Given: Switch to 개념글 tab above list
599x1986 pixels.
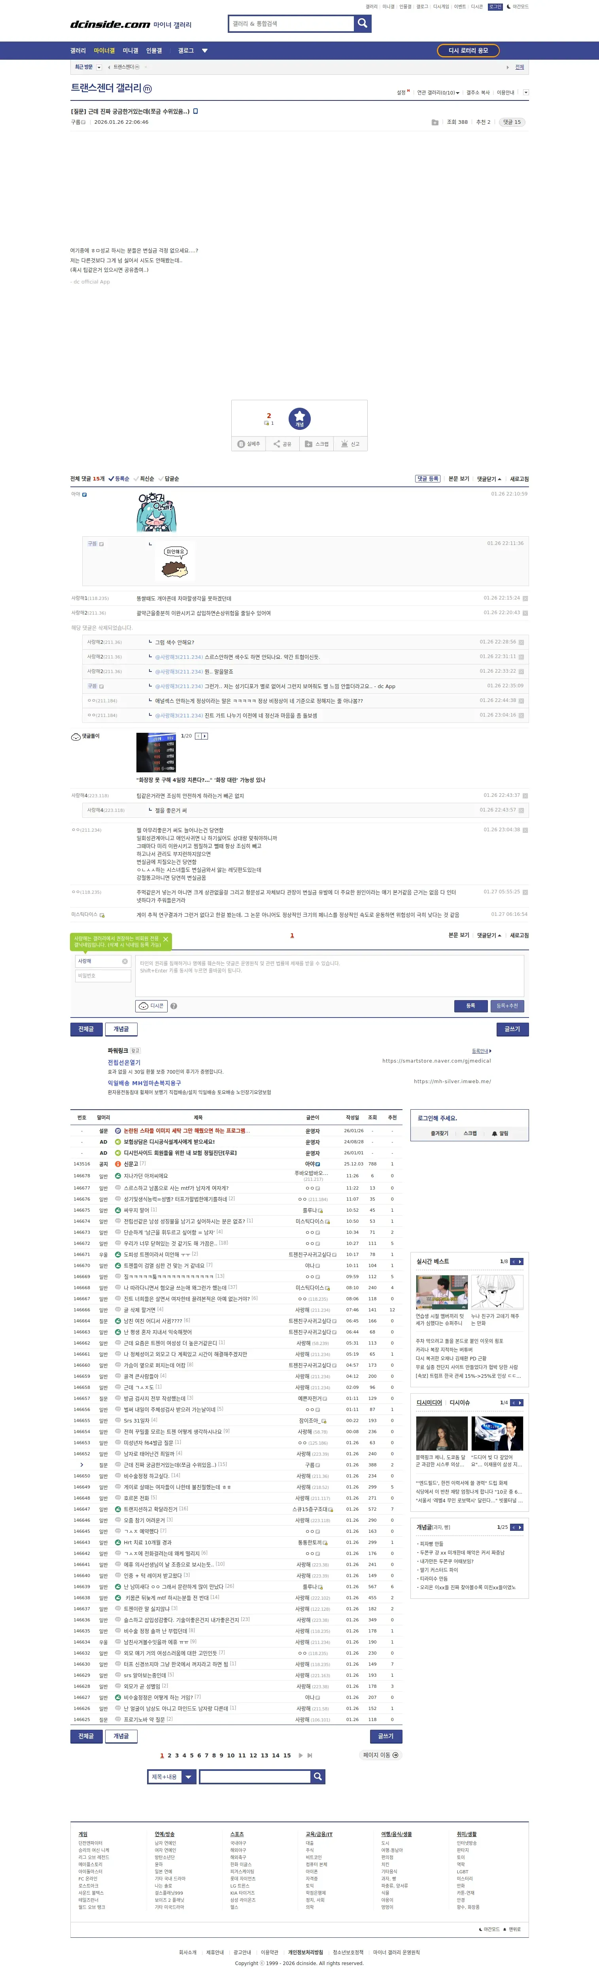Looking at the screenshot, I should pos(122,1029).
